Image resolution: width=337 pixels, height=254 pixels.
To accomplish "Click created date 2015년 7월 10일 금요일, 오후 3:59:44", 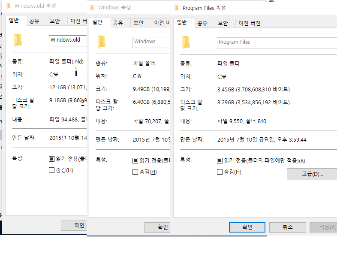I will point(262,140).
